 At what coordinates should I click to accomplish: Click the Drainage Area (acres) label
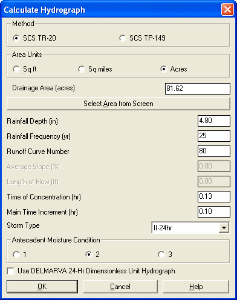coord(44,88)
